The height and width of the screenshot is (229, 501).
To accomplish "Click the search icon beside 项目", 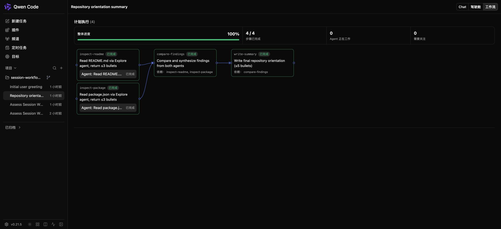I will pyautogui.click(x=55, y=68).
